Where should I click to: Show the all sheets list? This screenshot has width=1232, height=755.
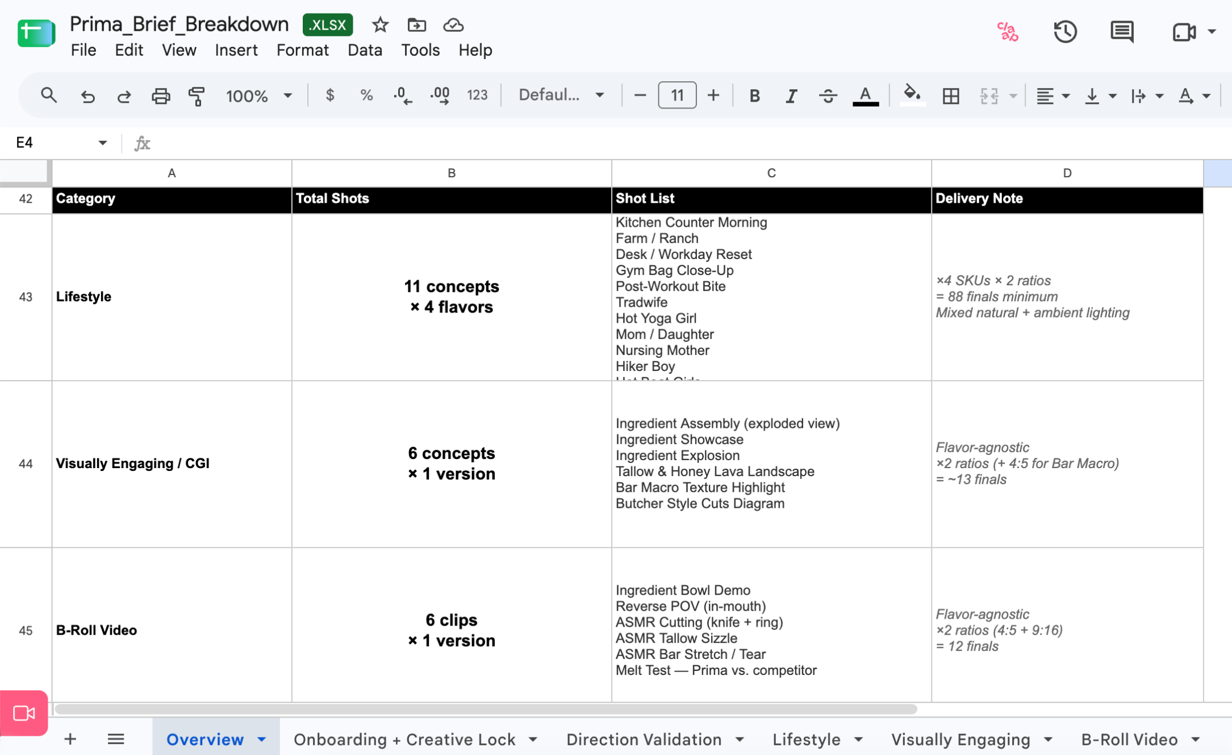pos(116,739)
